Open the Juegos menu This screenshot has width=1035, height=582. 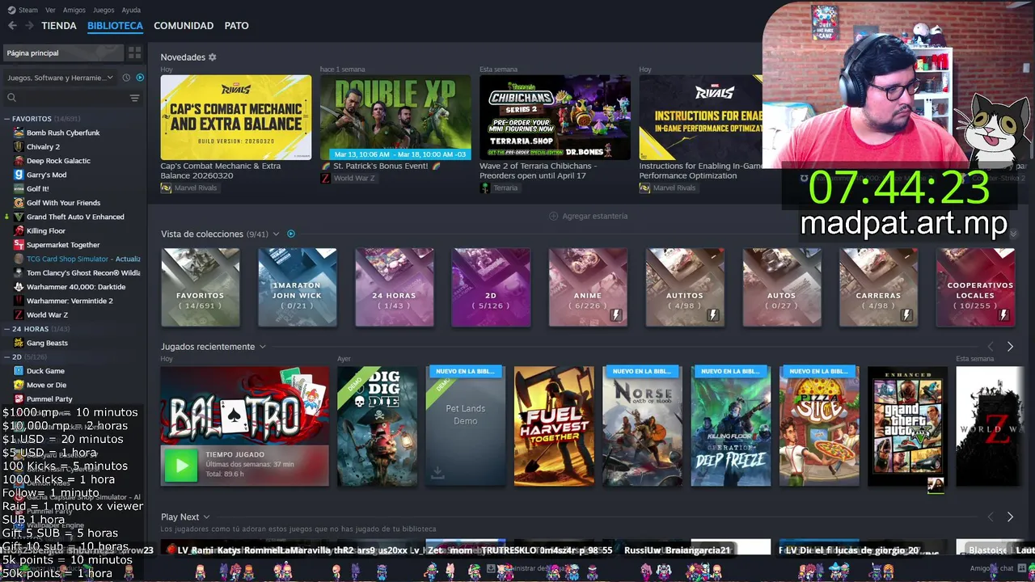[x=103, y=11]
